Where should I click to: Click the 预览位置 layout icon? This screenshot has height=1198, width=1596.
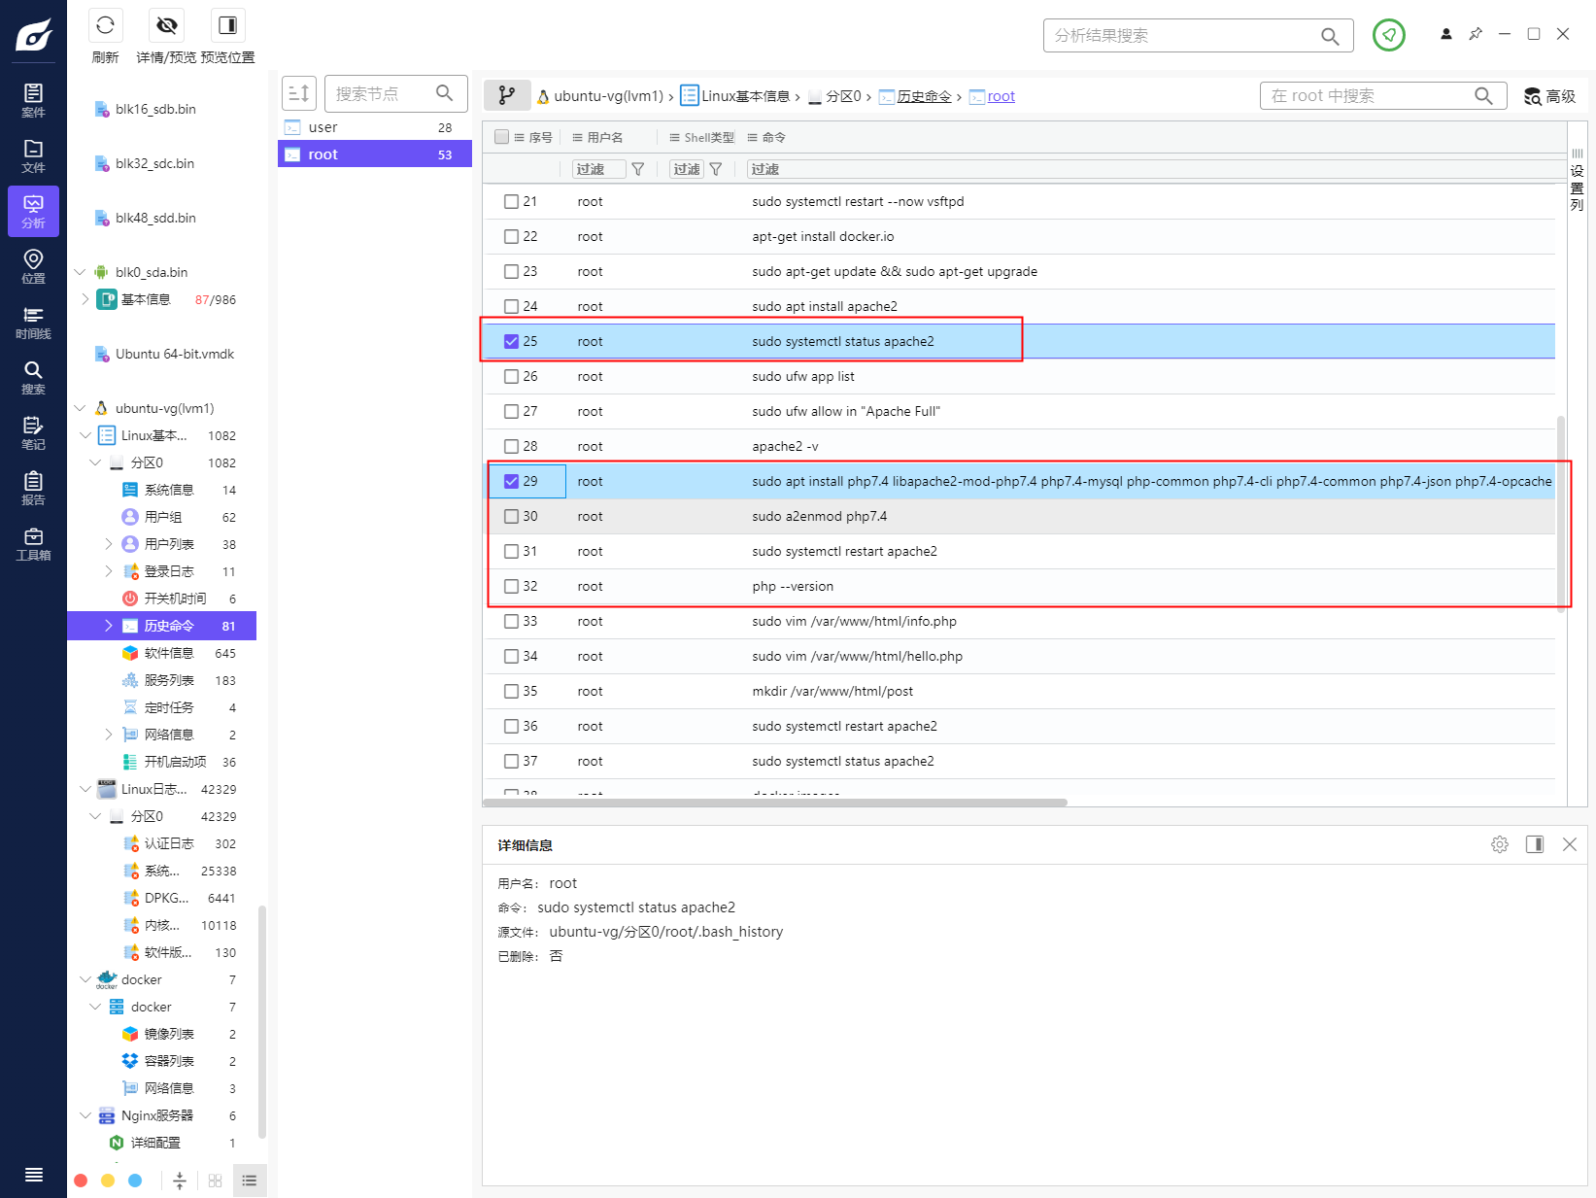tap(227, 25)
